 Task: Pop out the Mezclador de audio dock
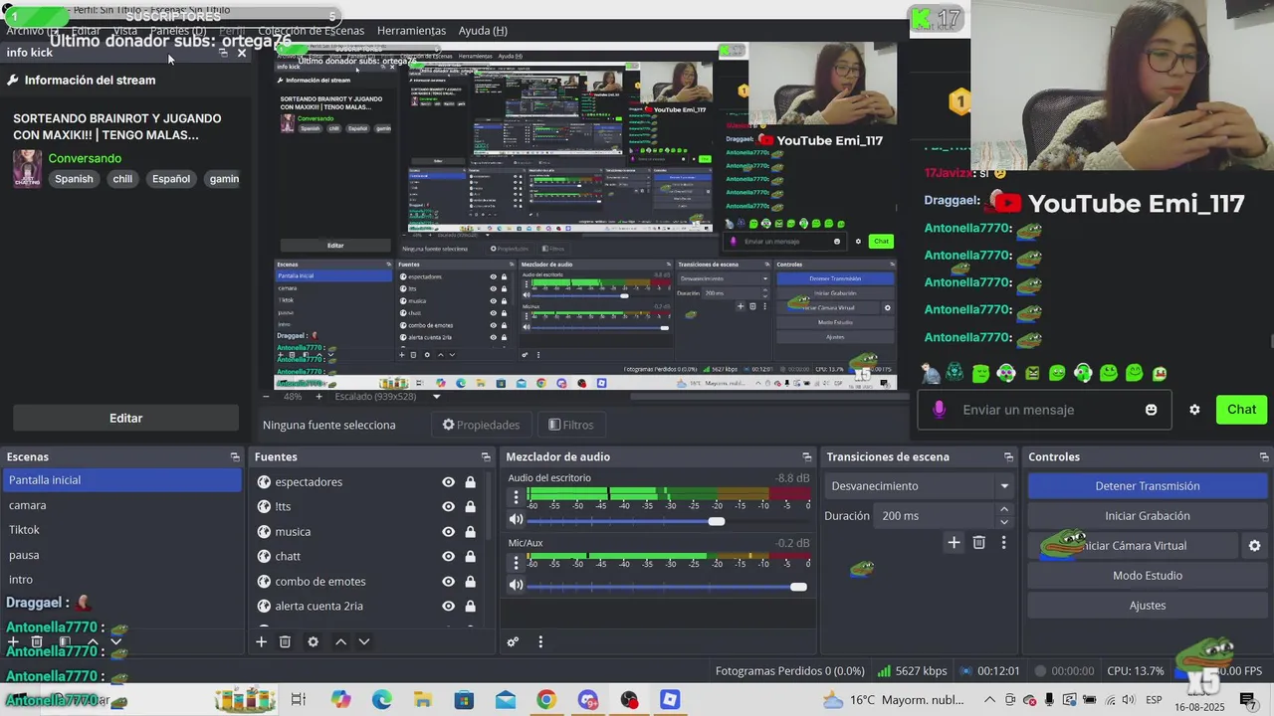click(805, 457)
